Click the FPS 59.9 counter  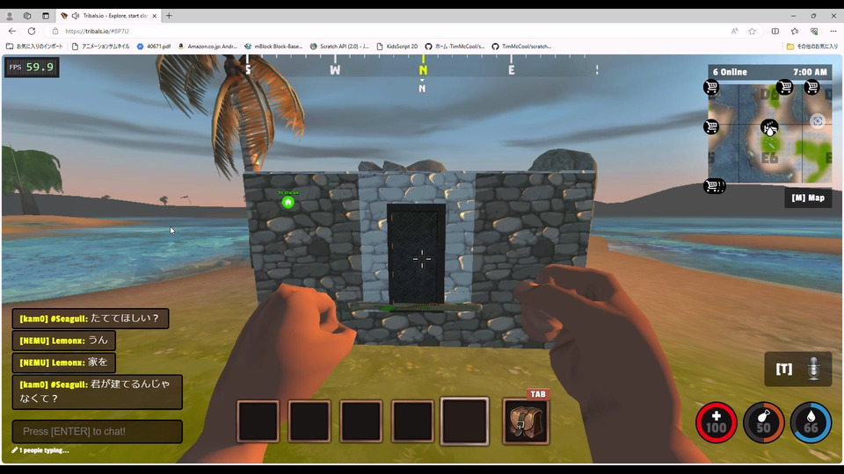click(x=32, y=68)
